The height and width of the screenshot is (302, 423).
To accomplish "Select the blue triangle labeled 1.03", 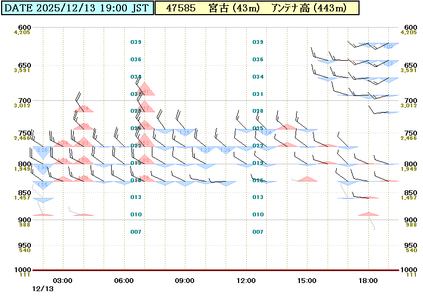I will [389, 46].
